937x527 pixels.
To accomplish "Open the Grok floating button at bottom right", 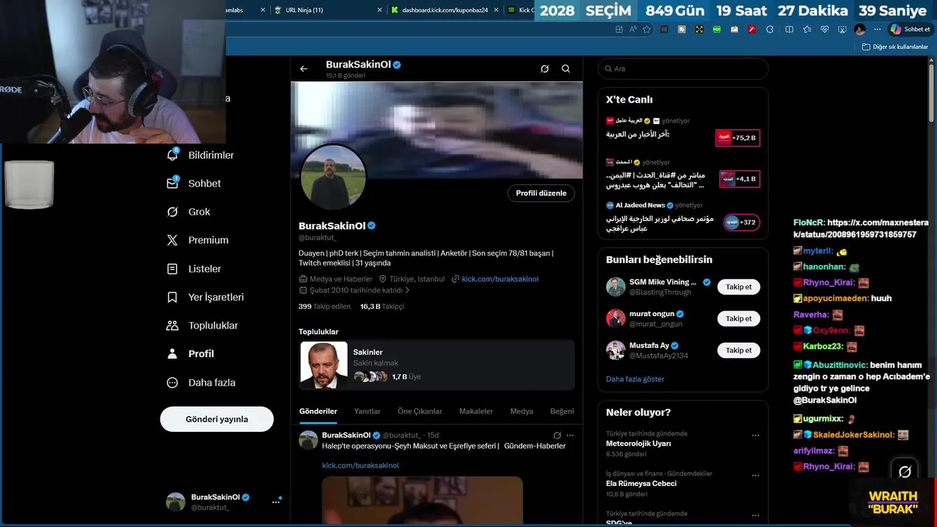I will 905,471.
